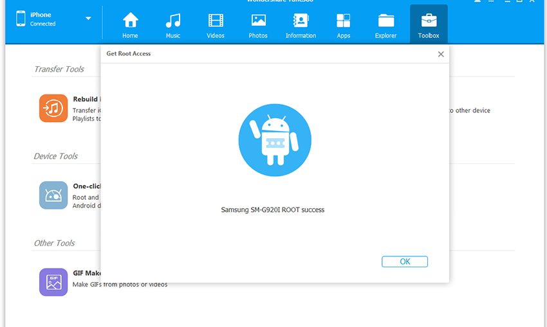
Task: Open the Apps tab
Action: (343, 25)
